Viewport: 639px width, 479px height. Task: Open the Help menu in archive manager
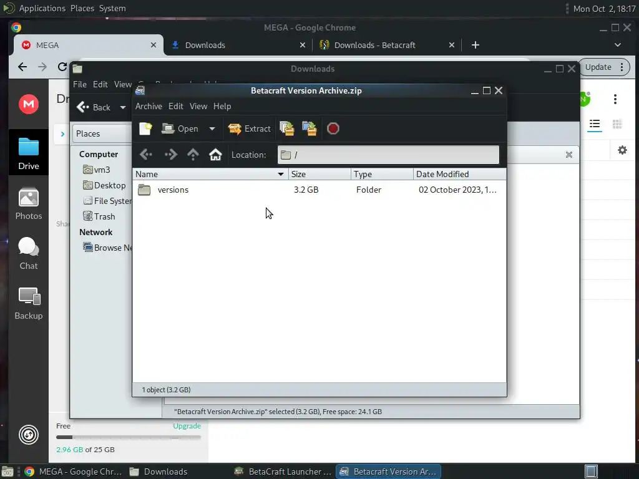(222, 106)
